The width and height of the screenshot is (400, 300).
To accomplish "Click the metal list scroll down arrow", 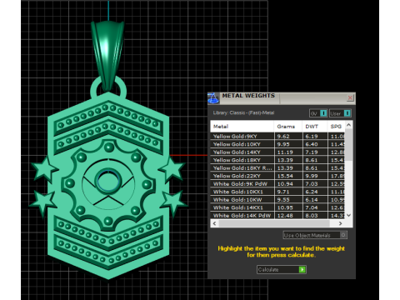I will click(x=349, y=215).
